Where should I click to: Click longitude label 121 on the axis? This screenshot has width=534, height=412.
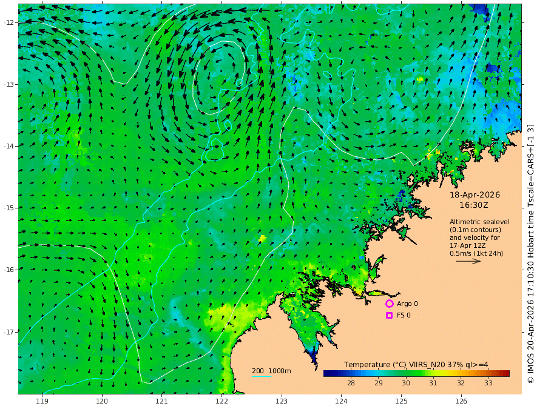[x=162, y=401]
